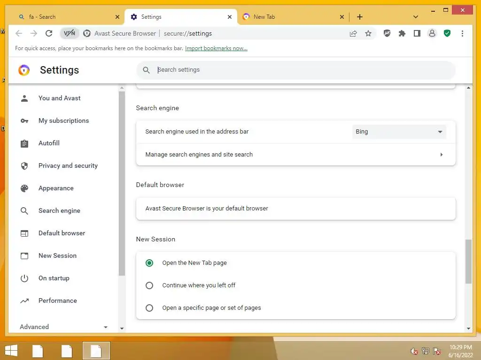
Task: Select Open the New Tab page
Action: tap(149, 263)
